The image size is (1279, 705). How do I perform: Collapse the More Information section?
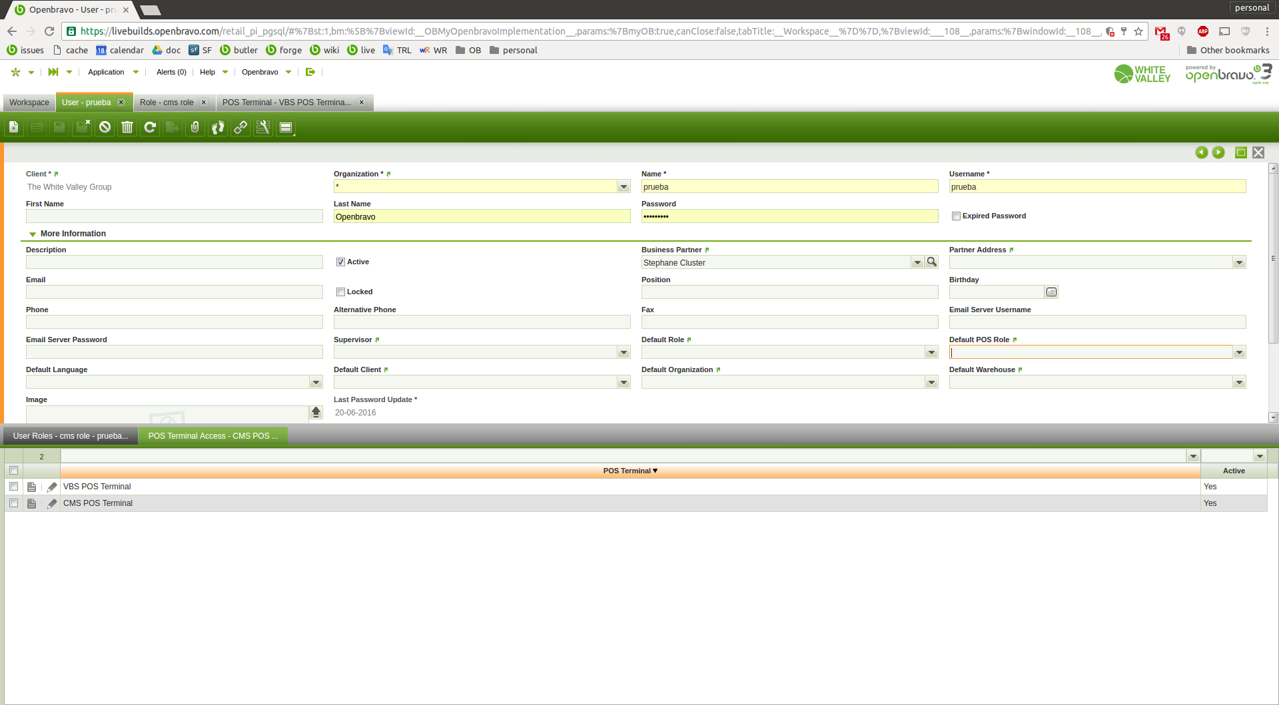point(33,234)
